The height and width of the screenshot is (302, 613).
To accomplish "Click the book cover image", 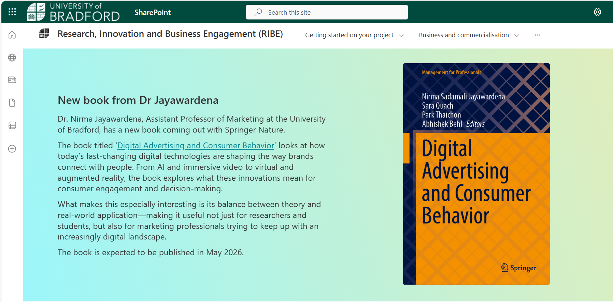I will point(476,174).
